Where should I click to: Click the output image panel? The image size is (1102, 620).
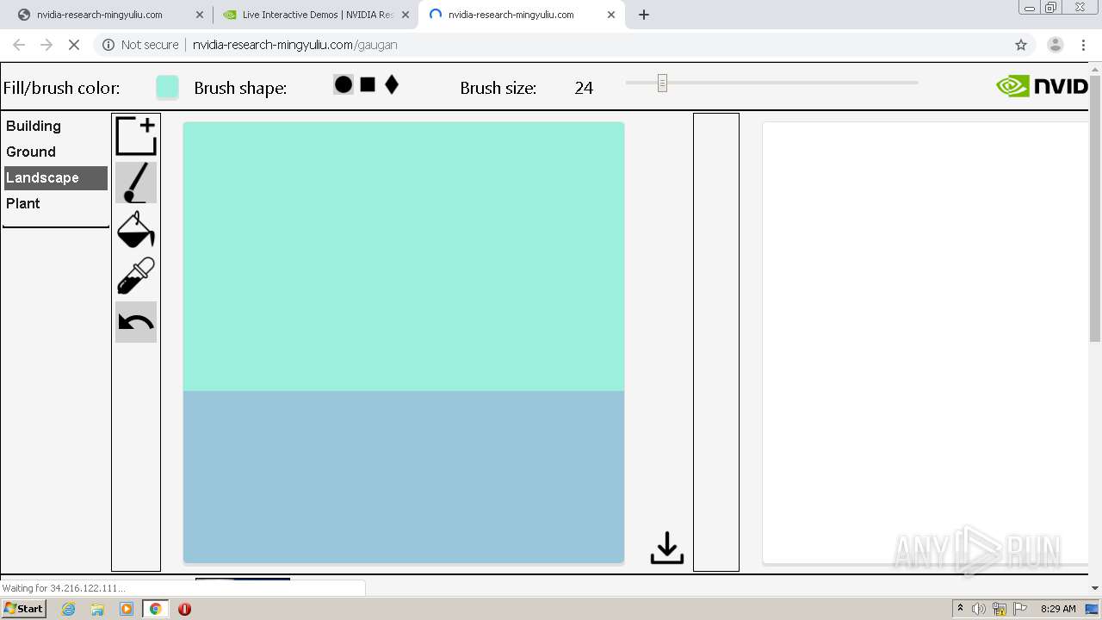click(x=926, y=343)
